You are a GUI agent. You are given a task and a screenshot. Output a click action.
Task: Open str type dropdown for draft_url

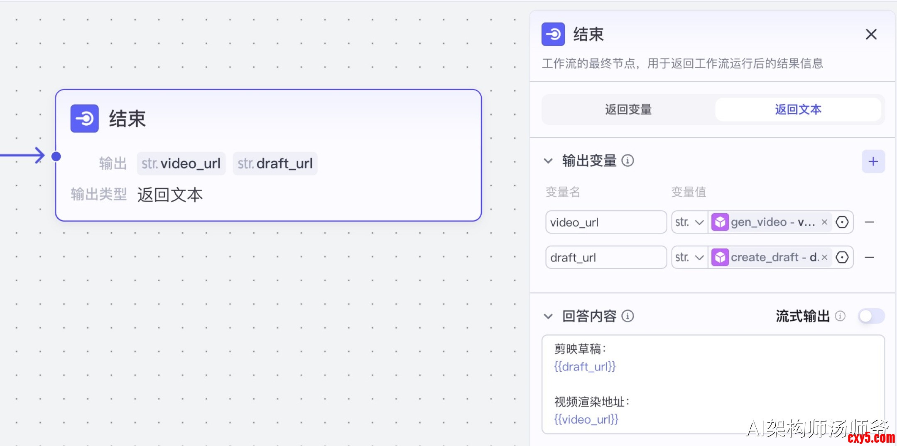[x=689, y=258]
